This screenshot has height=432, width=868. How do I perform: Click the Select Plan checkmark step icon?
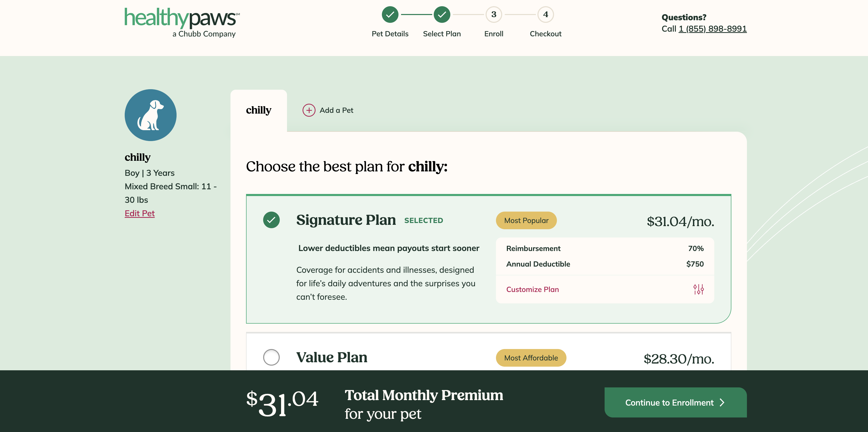pyautogui.click(x=442, y=15)
